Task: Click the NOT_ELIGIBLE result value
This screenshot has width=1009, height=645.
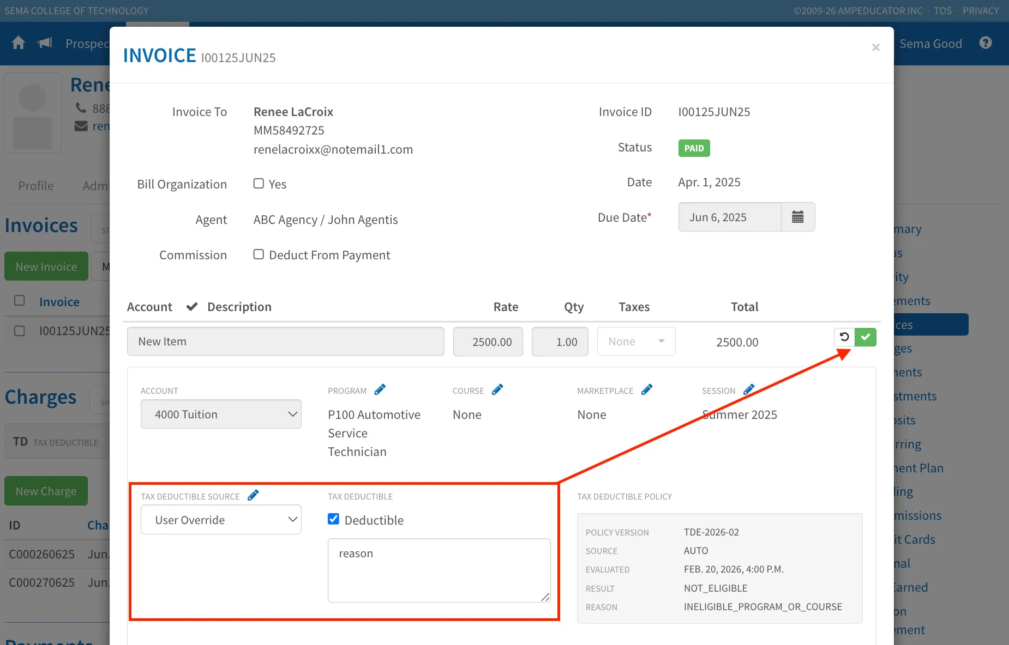Action: [716, 588]
